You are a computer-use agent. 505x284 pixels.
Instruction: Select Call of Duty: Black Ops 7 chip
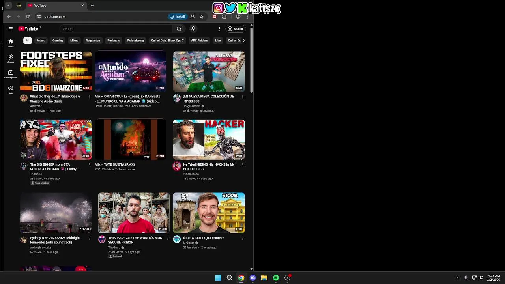167,41
